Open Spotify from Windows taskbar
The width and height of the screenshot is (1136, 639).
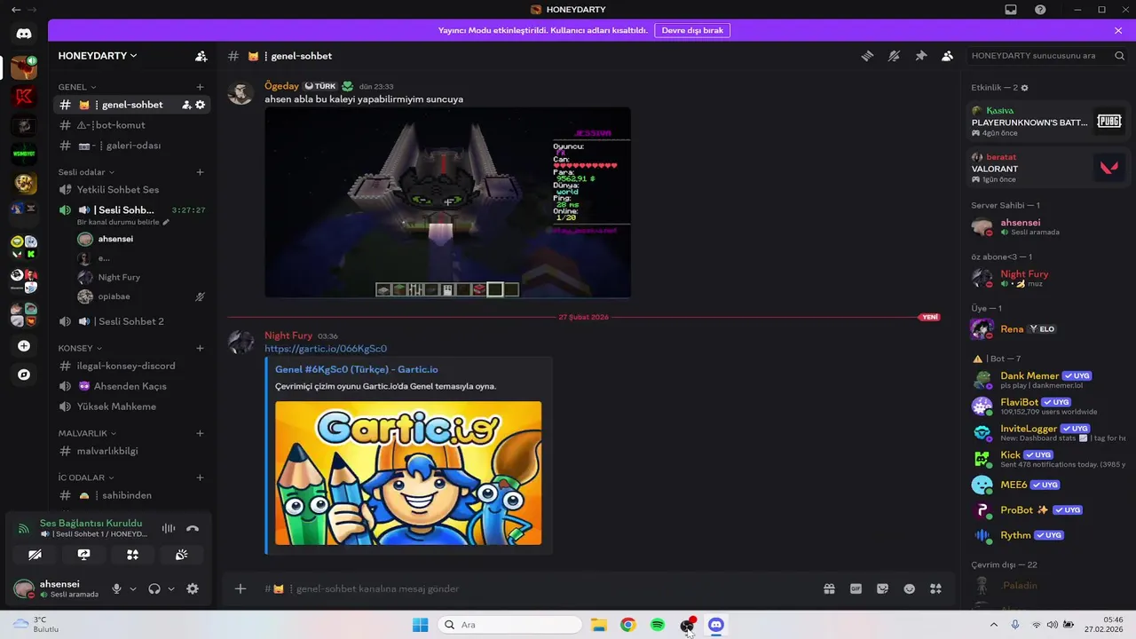[657, 625]
